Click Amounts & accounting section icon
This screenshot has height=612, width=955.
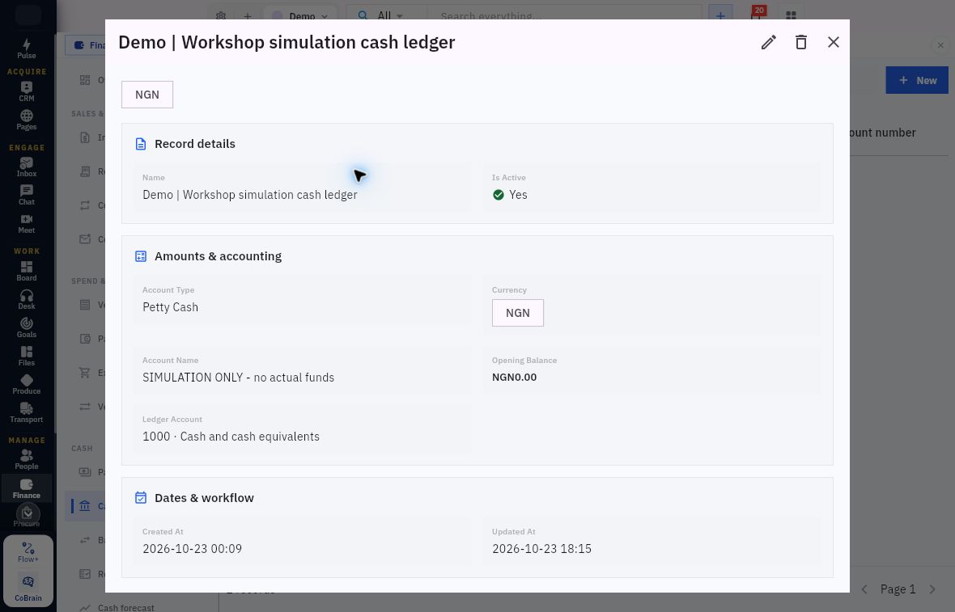[141, 256]
